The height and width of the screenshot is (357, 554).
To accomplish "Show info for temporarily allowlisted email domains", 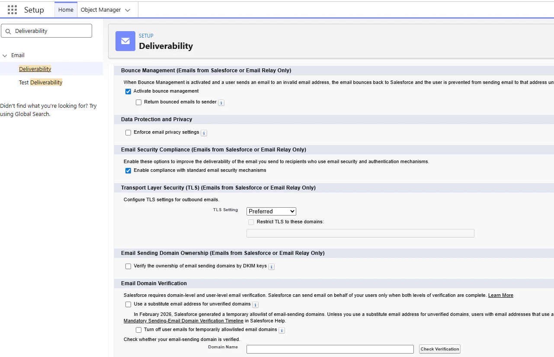I will click(x=282, y=331).
